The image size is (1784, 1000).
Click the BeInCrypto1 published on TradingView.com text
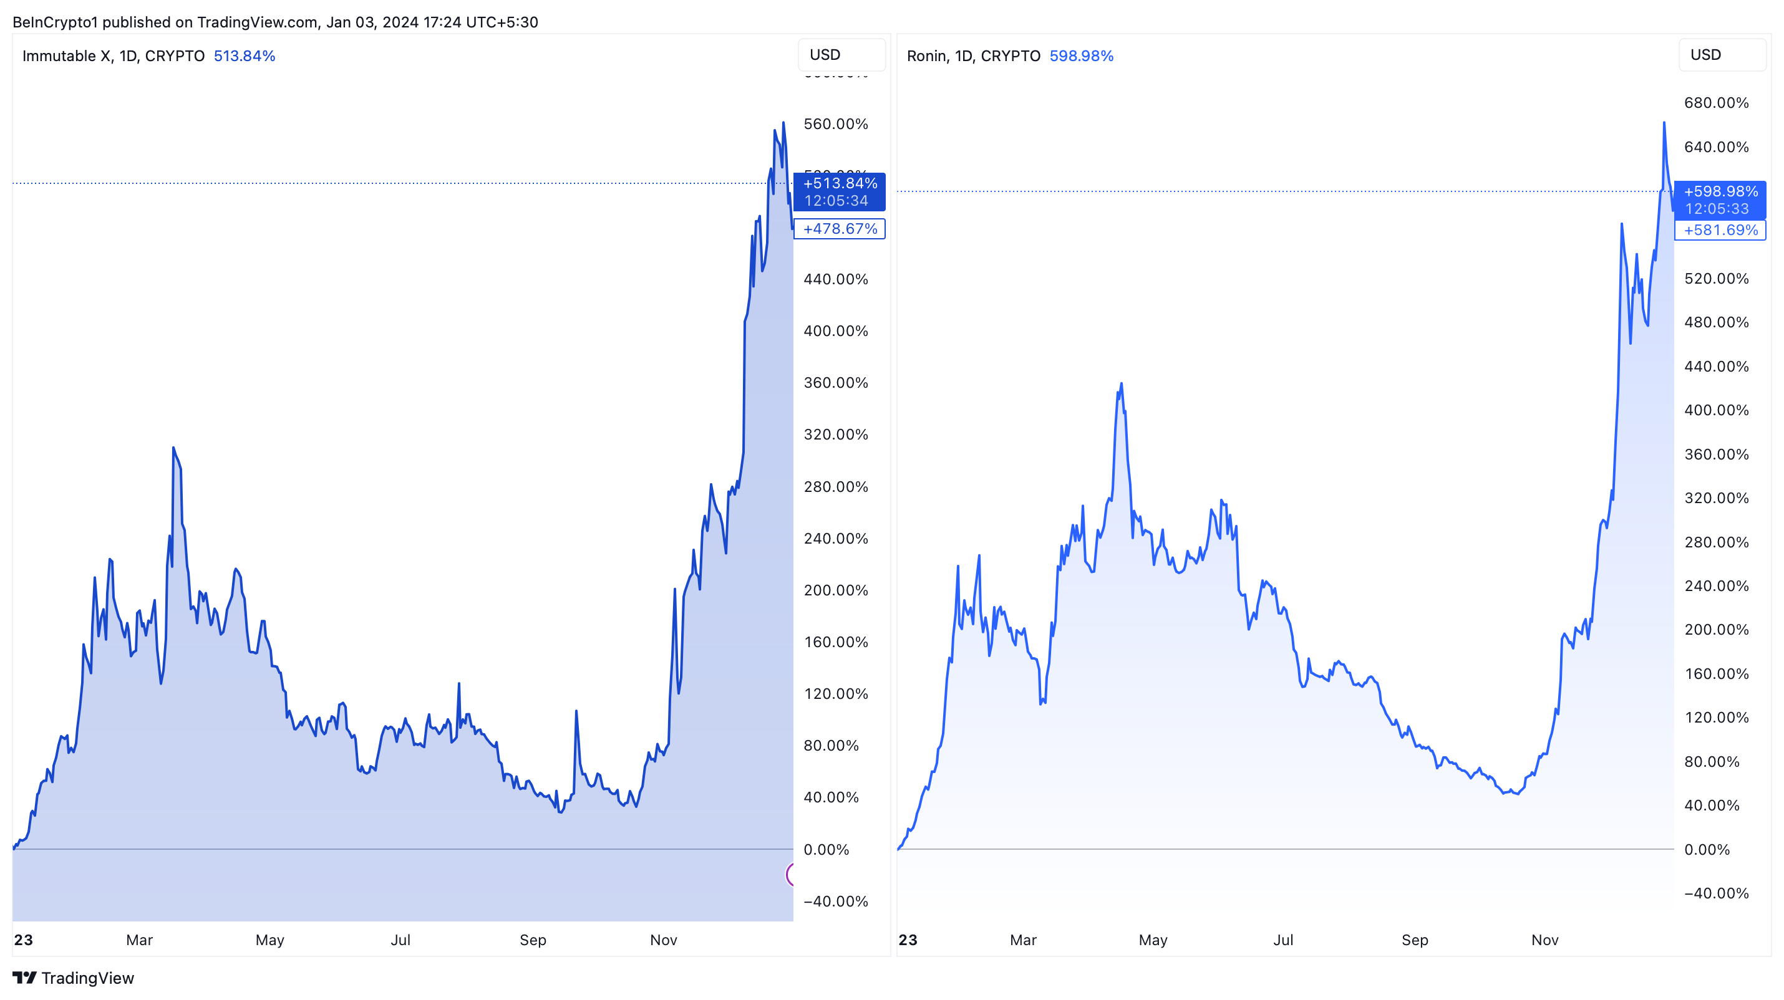pyautogui.click(x=275, y=22)
